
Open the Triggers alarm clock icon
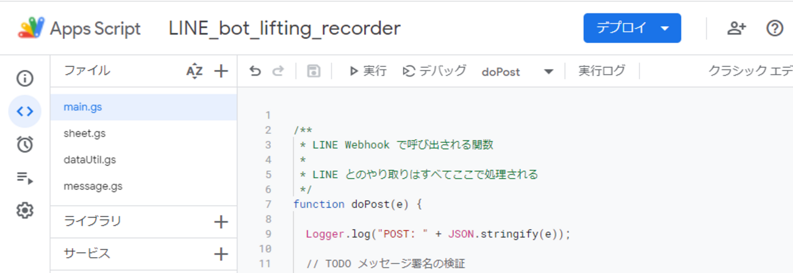point(24,144)
